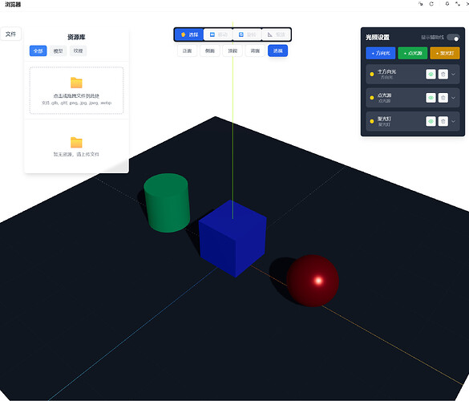469x401 pixels.
Task: Activate the scale tool with triangle icon
Action: point(276,34)
